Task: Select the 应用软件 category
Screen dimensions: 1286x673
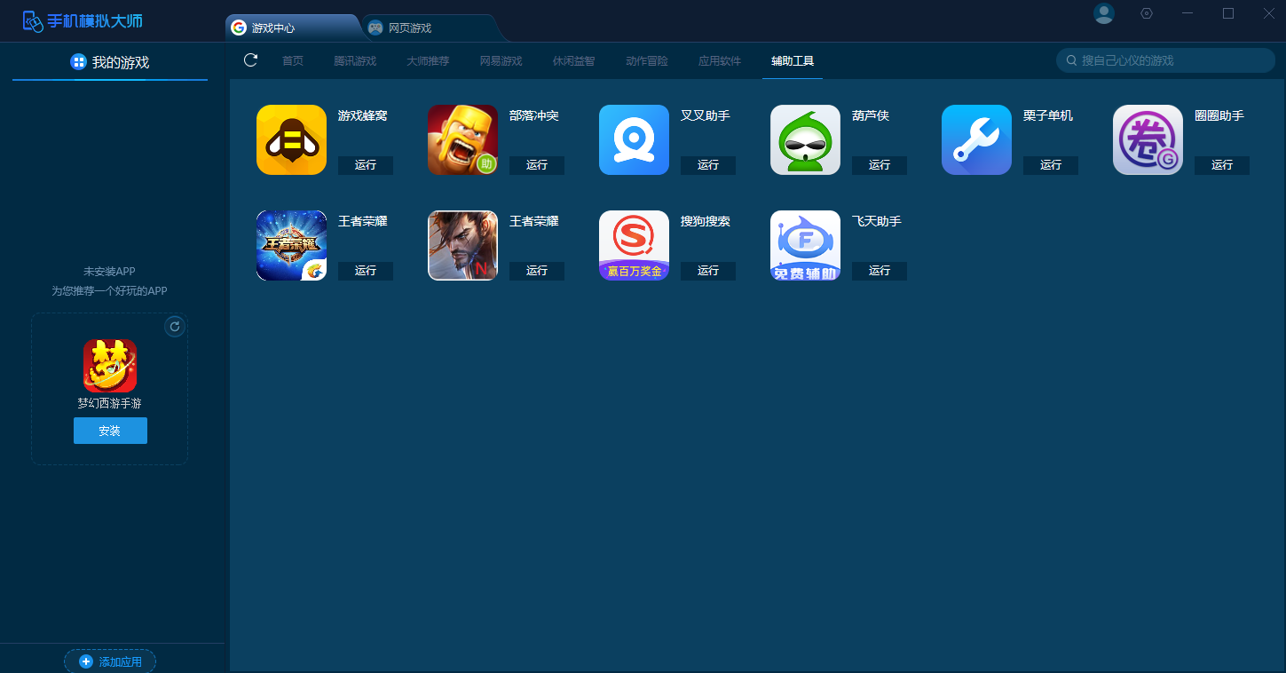Action: click(719, 61)
